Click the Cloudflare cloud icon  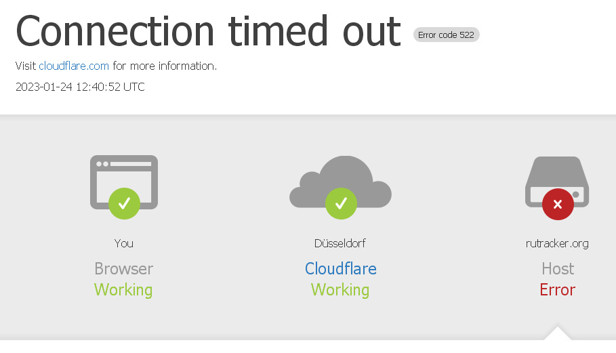tap(341, 182)
